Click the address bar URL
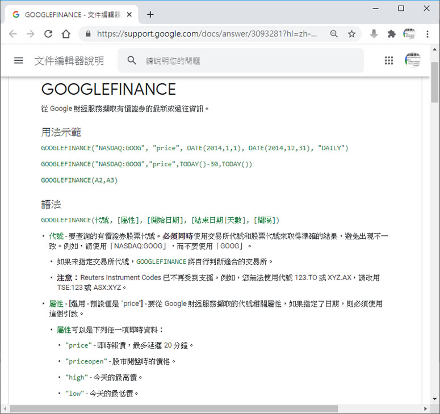The image size is (440, 414). click(x=207, y=34)
